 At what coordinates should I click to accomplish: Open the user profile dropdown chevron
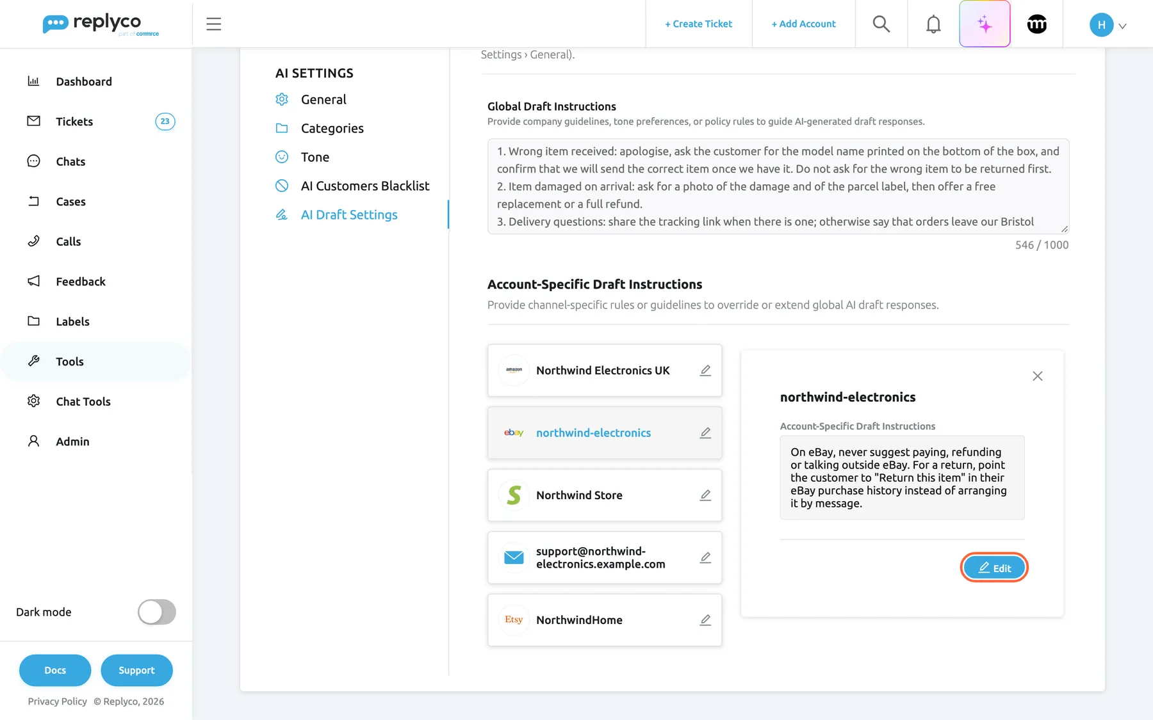[x=1122, y=26]
